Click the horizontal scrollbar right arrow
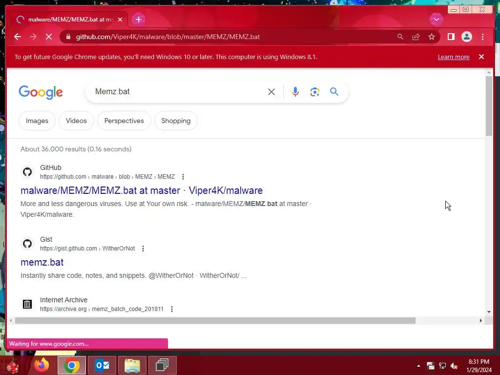Viewport: 500px width, 375px height. (481, 320)
